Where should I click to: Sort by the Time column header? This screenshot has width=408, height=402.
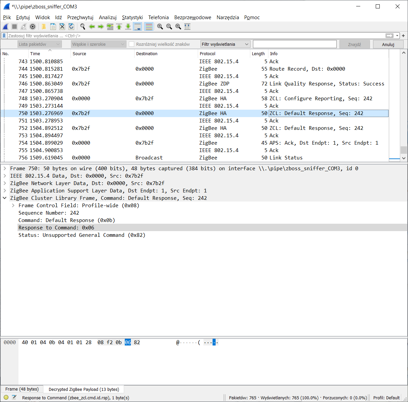pyautogui.click(x=49, y=53)
